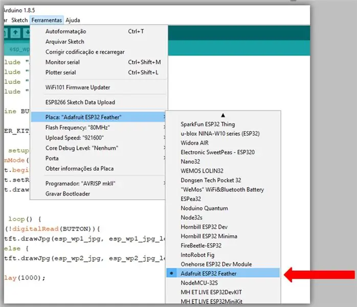The width and height of the screenshot is (357, 307).
Task: Expand the Flash Frequency 80MHz submenu
Action: click(99, 127)
